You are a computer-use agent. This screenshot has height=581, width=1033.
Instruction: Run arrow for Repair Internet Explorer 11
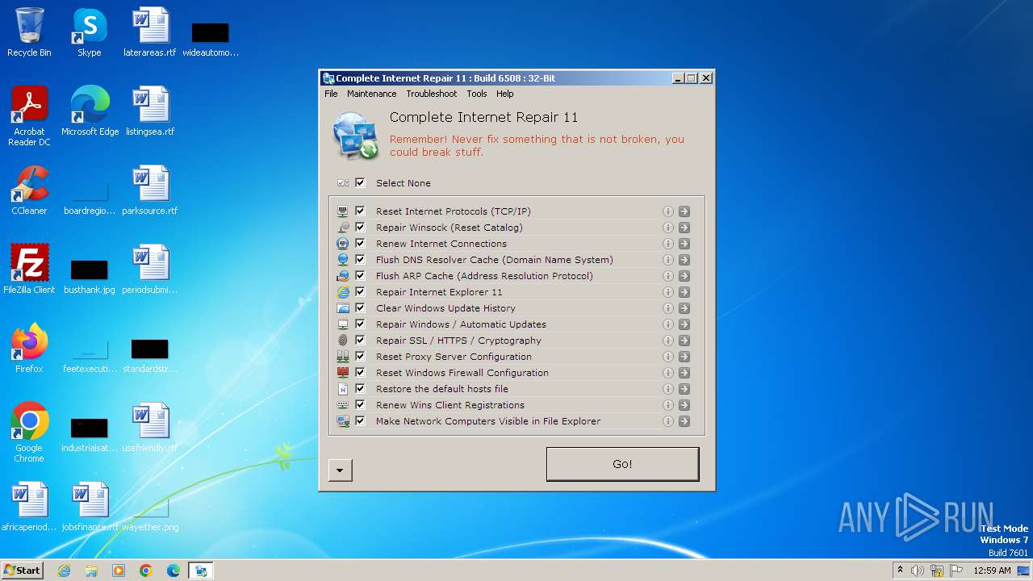[x=684, y=292]
